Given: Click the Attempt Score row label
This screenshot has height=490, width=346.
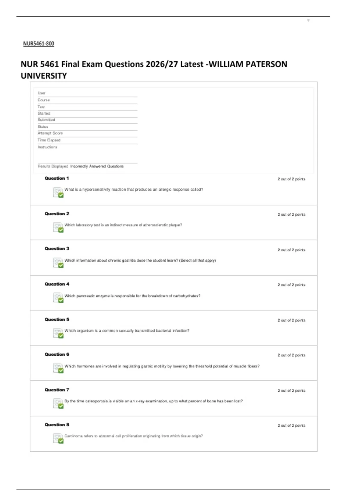Looking at the screenshot, I should (x=50, y=133).
